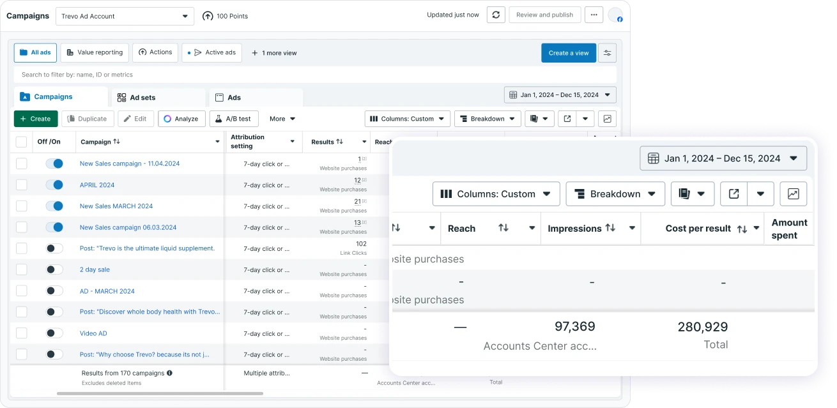
Task: Tick the checkbox for AD - MARCH 2024
Action: pyautogui.click(x=22, y=291)
